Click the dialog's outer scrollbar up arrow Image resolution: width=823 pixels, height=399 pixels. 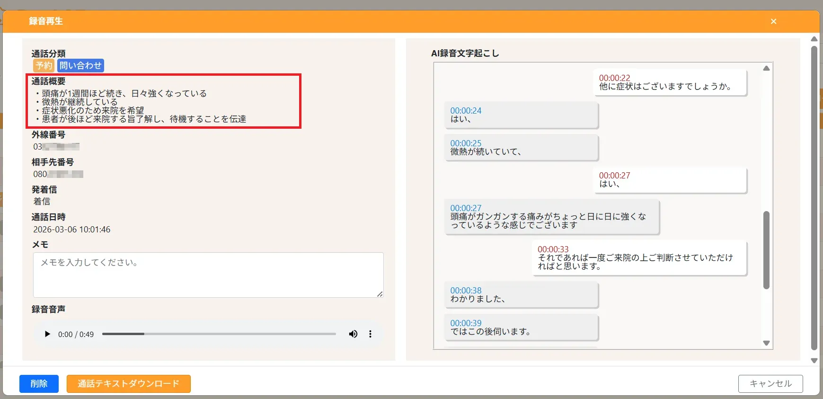pos(814,39)
